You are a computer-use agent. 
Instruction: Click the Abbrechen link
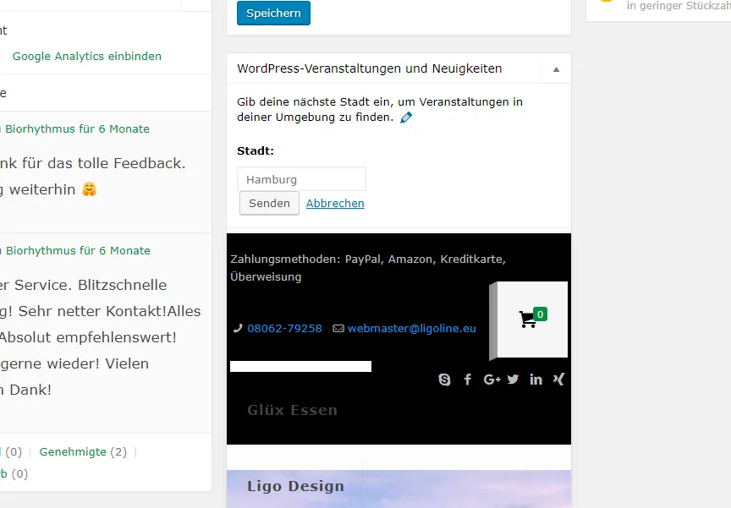point(335,204)
